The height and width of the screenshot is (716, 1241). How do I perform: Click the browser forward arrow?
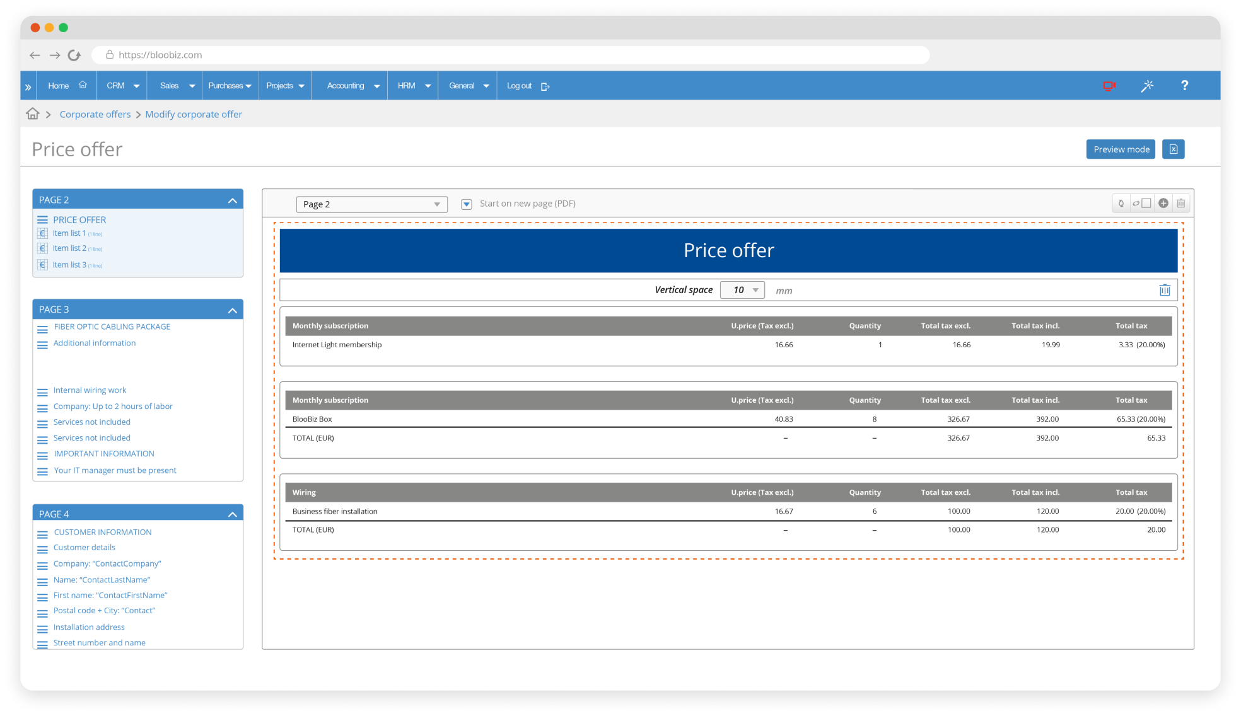pyautogui.click(x=55, y=55)
